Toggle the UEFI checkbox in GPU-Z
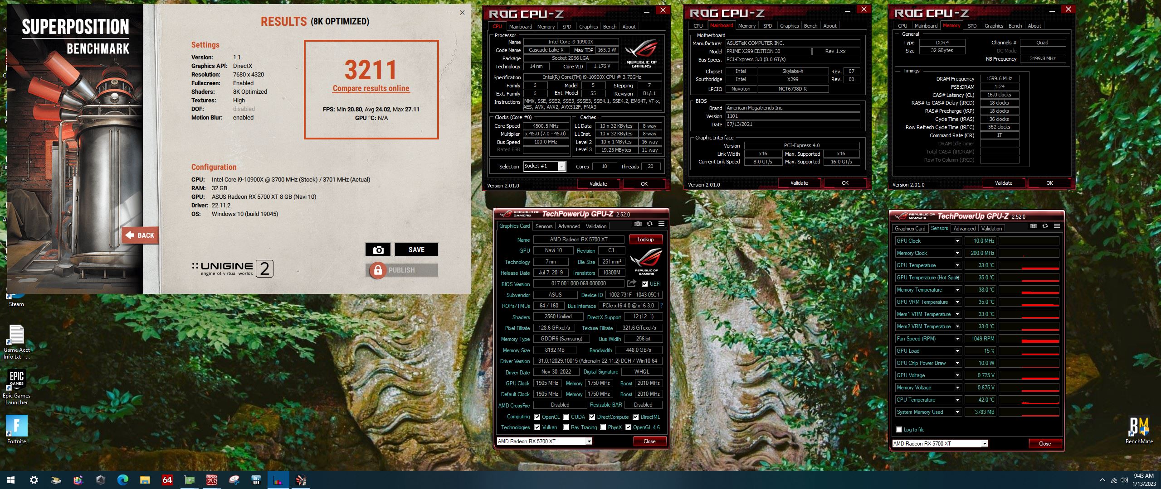1161x489 pixels. click(644, 284)
